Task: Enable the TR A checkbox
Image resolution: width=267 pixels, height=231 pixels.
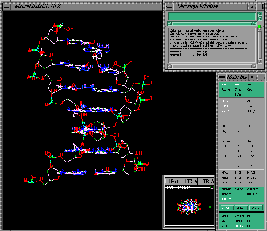Action: pyautogui.click(x=200, y=182)
